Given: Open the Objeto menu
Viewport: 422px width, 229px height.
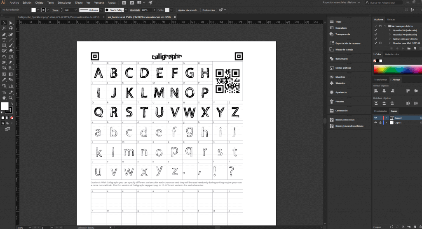Looking at the screenshot, I should [39, 3].
